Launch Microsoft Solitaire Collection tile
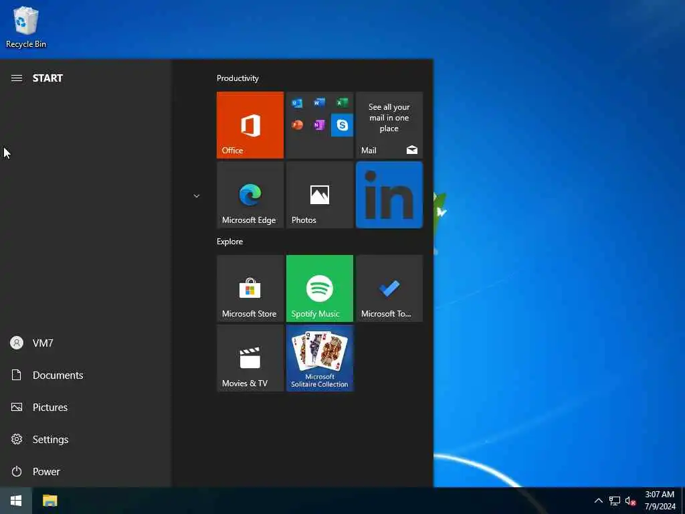This screenshot has height=514, width=685. coord(320,358)
